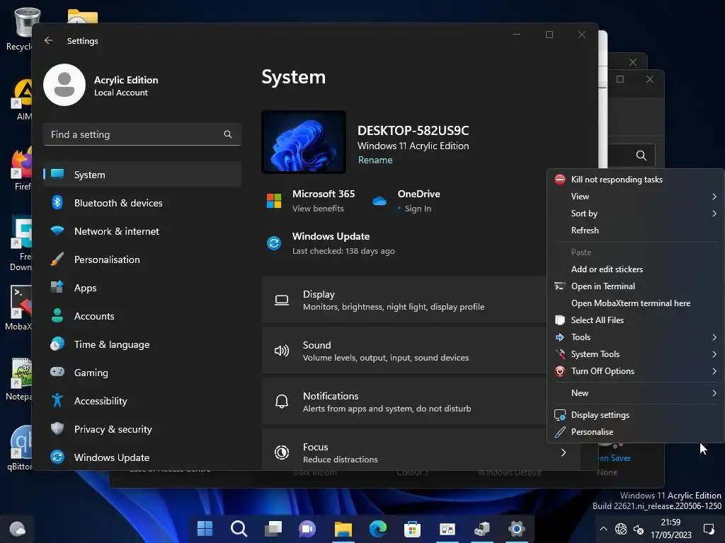Open System in Settings sidebar
Screen dimensions: 725x543
pyautogui.click(x=142, y=175)
